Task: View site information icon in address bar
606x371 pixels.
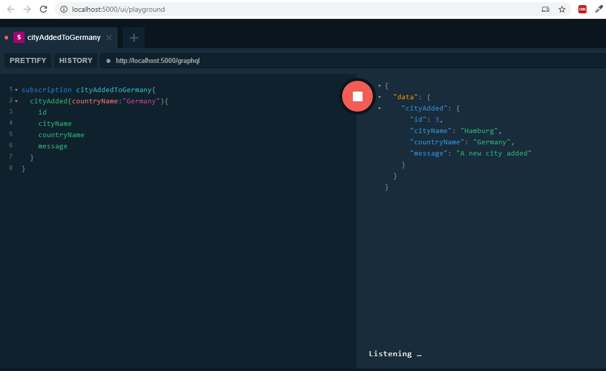Action: coord(64,9)
